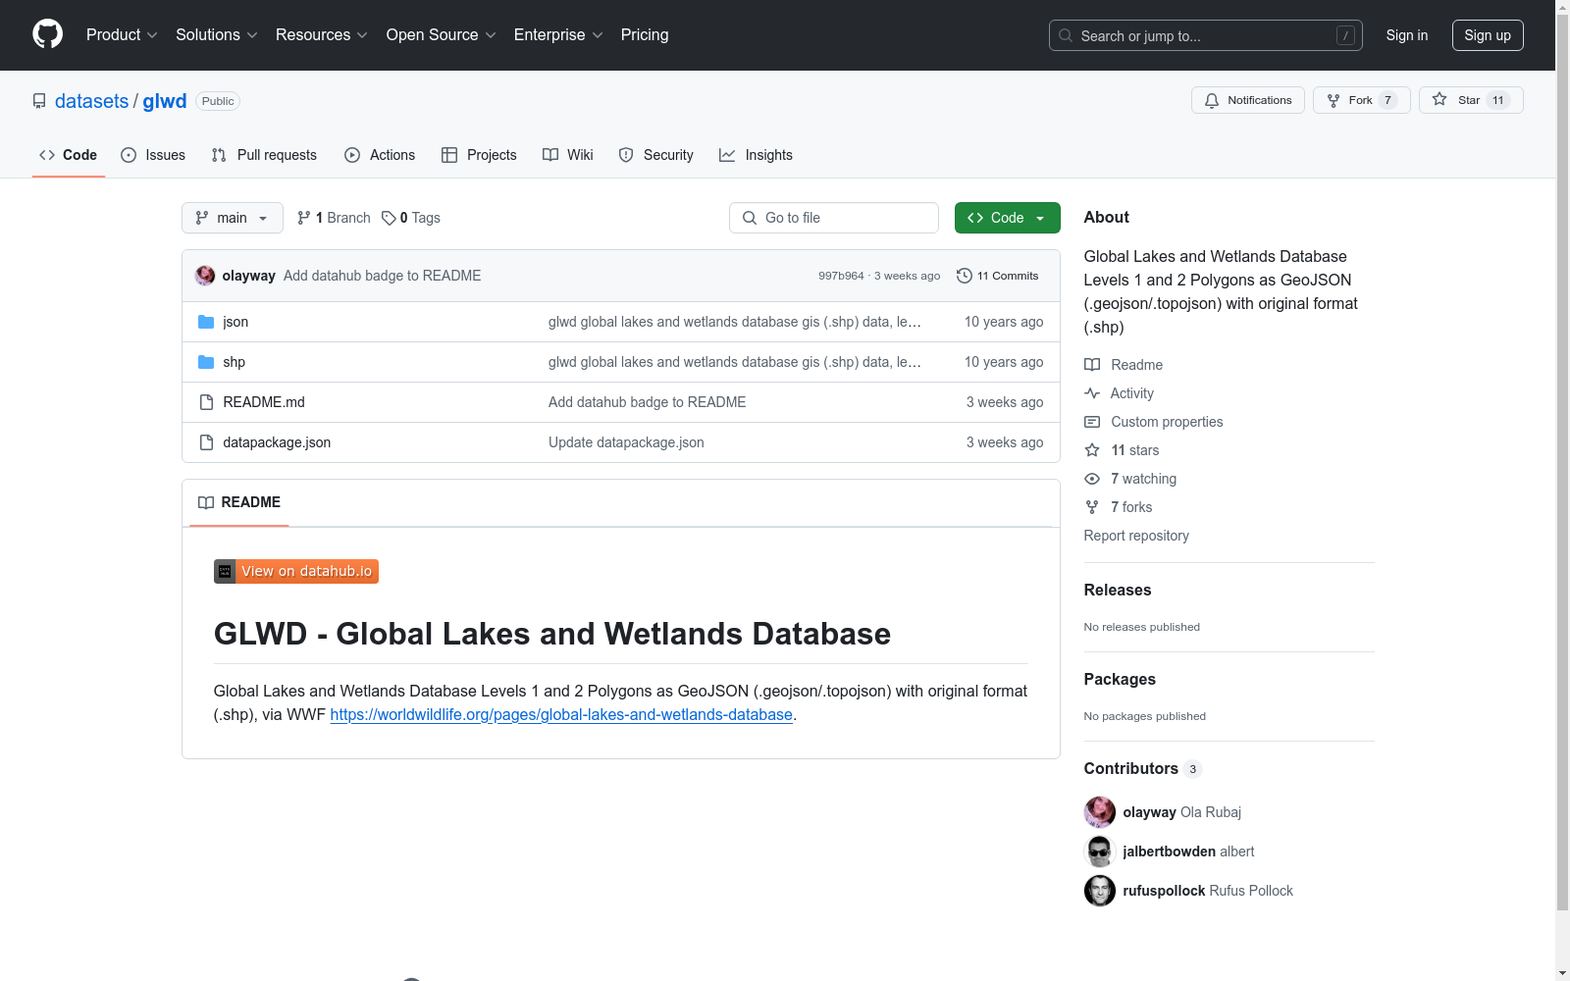Click the Activity pulse icon

(x=1092, y=392)
